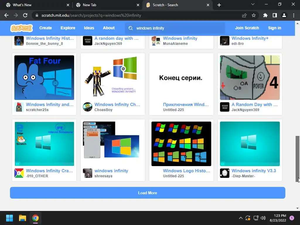Close the Scratch - Search tab

(x=208, y=5)
